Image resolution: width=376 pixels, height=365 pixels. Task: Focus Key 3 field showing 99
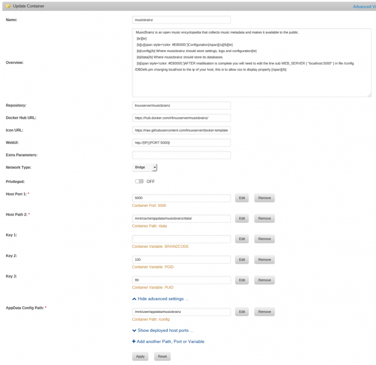click(x=181, y=280)
